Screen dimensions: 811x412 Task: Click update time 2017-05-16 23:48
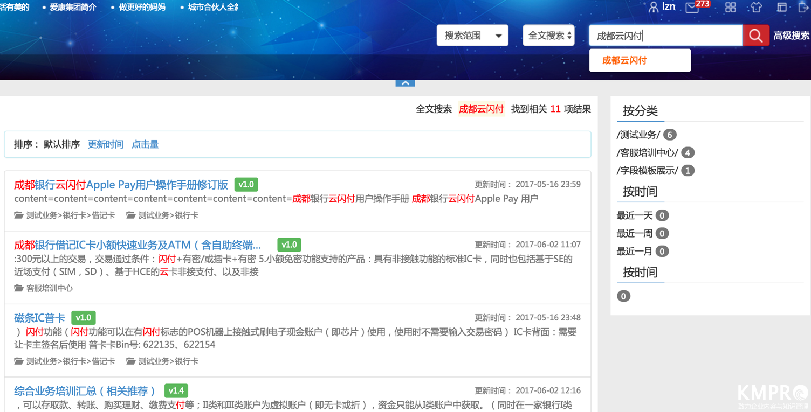tap(548, 317)
